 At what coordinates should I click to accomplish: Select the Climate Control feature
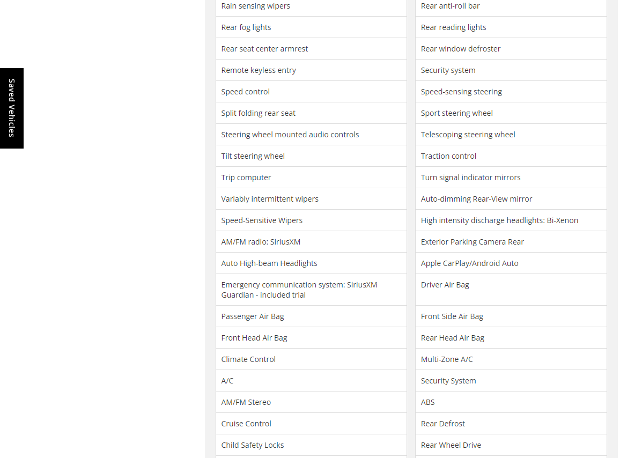pos(248,359)
